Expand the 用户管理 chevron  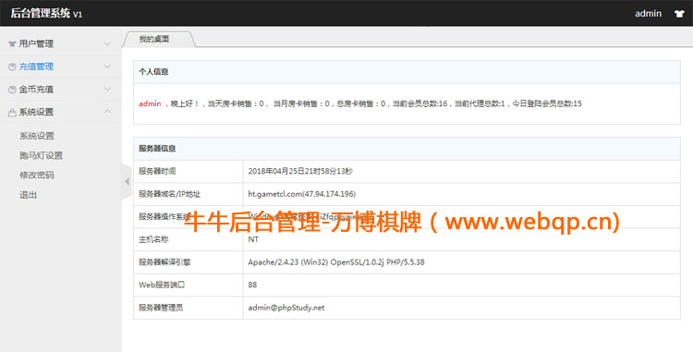107,43
